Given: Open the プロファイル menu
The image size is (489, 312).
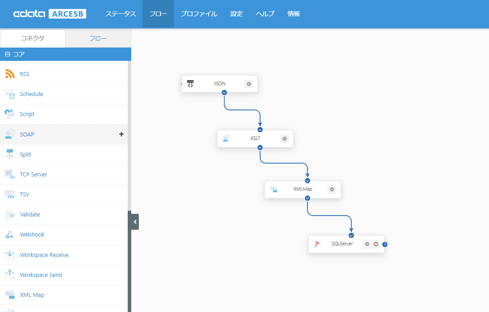Looking at the screenshot, I should (198, 14).
